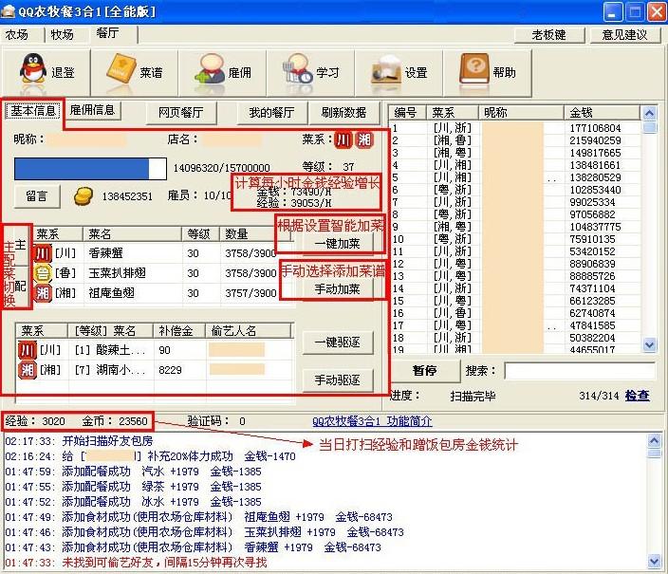Click the 补偿金 column header
Screen dimensions: 668x574
pos(179,331)
